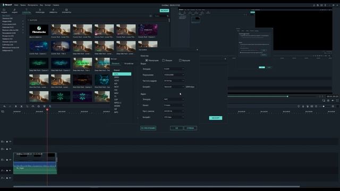Hide the video track containing the clip

pyautogui.click(x=10, y=160)
